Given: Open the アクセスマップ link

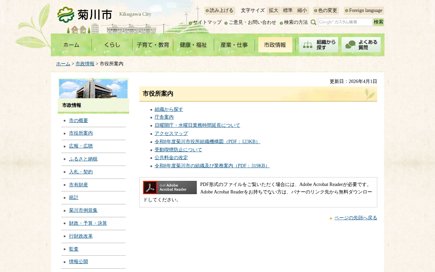Looking at the screenshot, I should tap(171, 134).
